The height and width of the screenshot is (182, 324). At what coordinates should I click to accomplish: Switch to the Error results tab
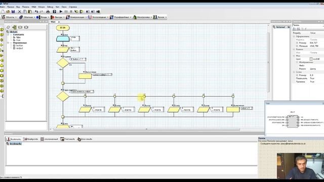[x=85, y=140]
